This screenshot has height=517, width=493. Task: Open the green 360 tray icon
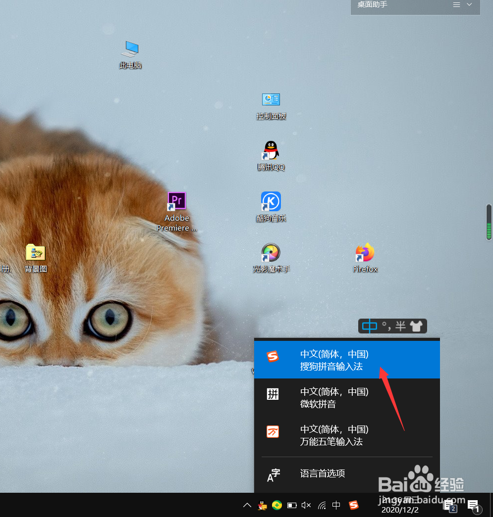(x=277, y=505)
